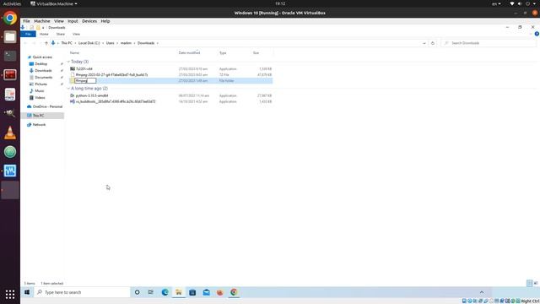
Task: Open Network in navigation pane
Action: pos(39,125)
